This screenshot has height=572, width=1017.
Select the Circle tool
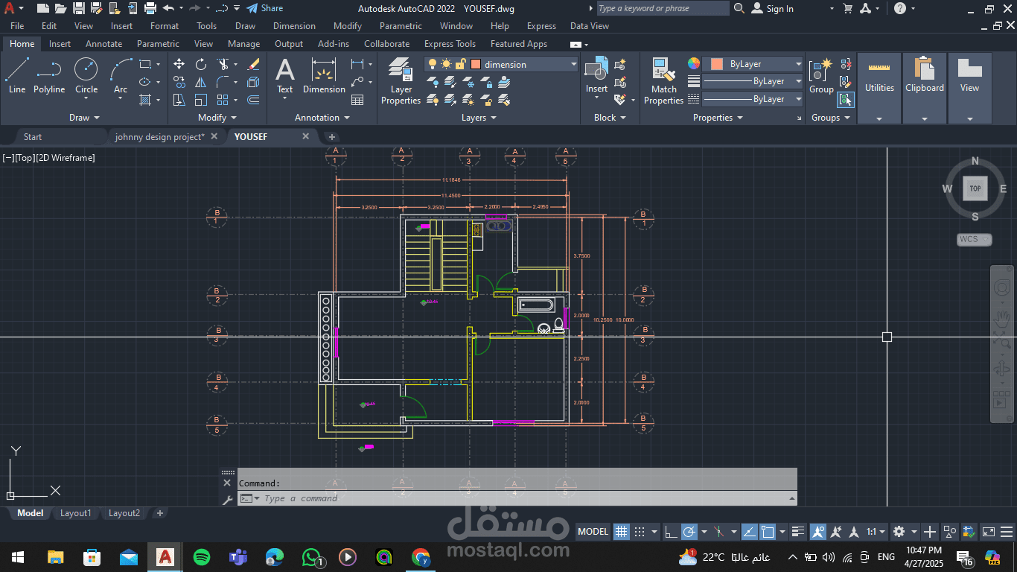coord(86,76)
